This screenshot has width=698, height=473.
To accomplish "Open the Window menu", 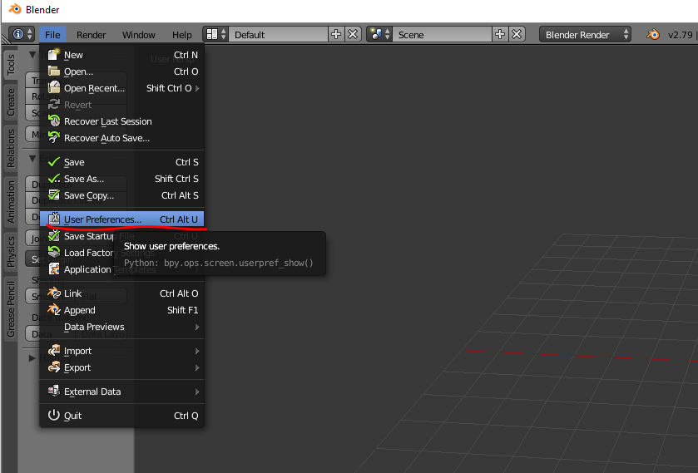I will (138, 35).
